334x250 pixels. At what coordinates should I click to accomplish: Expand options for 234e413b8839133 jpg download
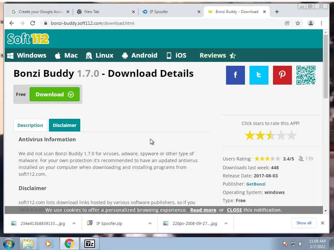click(74, 223)
